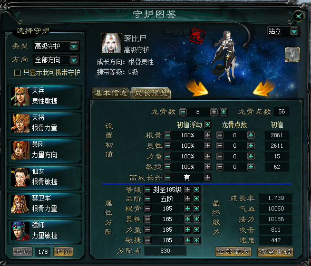Select 仙女 guardian from the list
311x266 pixels.
click(x=45, y=177)
